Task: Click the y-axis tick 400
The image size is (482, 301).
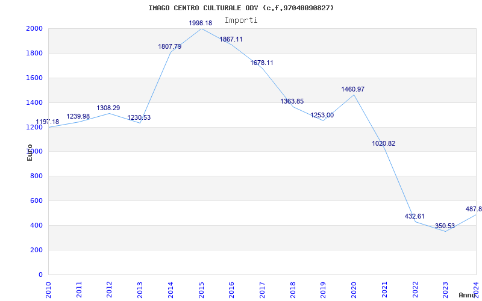Action: (x=38, y=225)
